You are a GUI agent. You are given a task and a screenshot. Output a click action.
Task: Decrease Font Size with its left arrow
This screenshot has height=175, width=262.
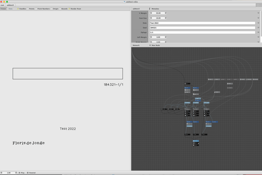point(151,18)
